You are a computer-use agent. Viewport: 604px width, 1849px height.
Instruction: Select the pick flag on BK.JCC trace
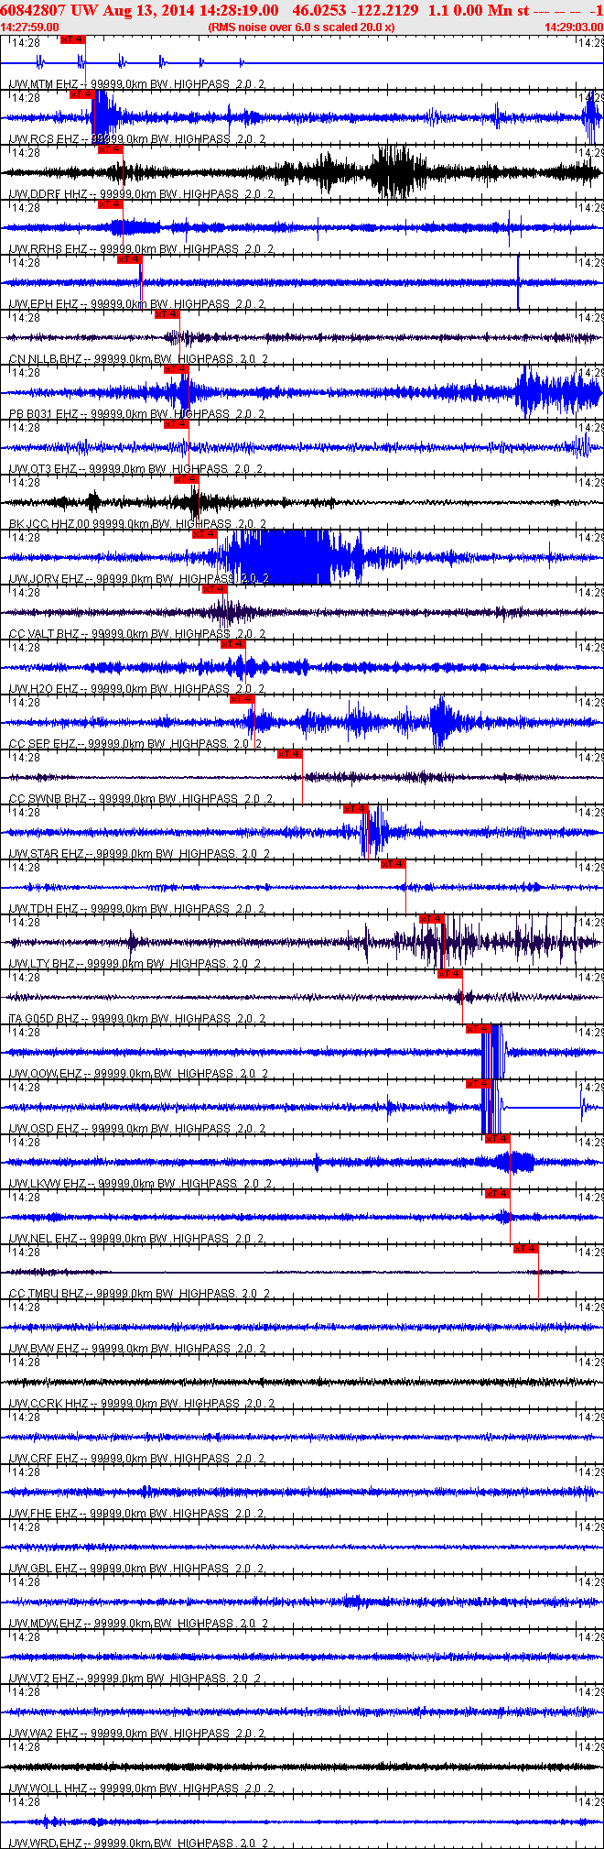point(186,479)
